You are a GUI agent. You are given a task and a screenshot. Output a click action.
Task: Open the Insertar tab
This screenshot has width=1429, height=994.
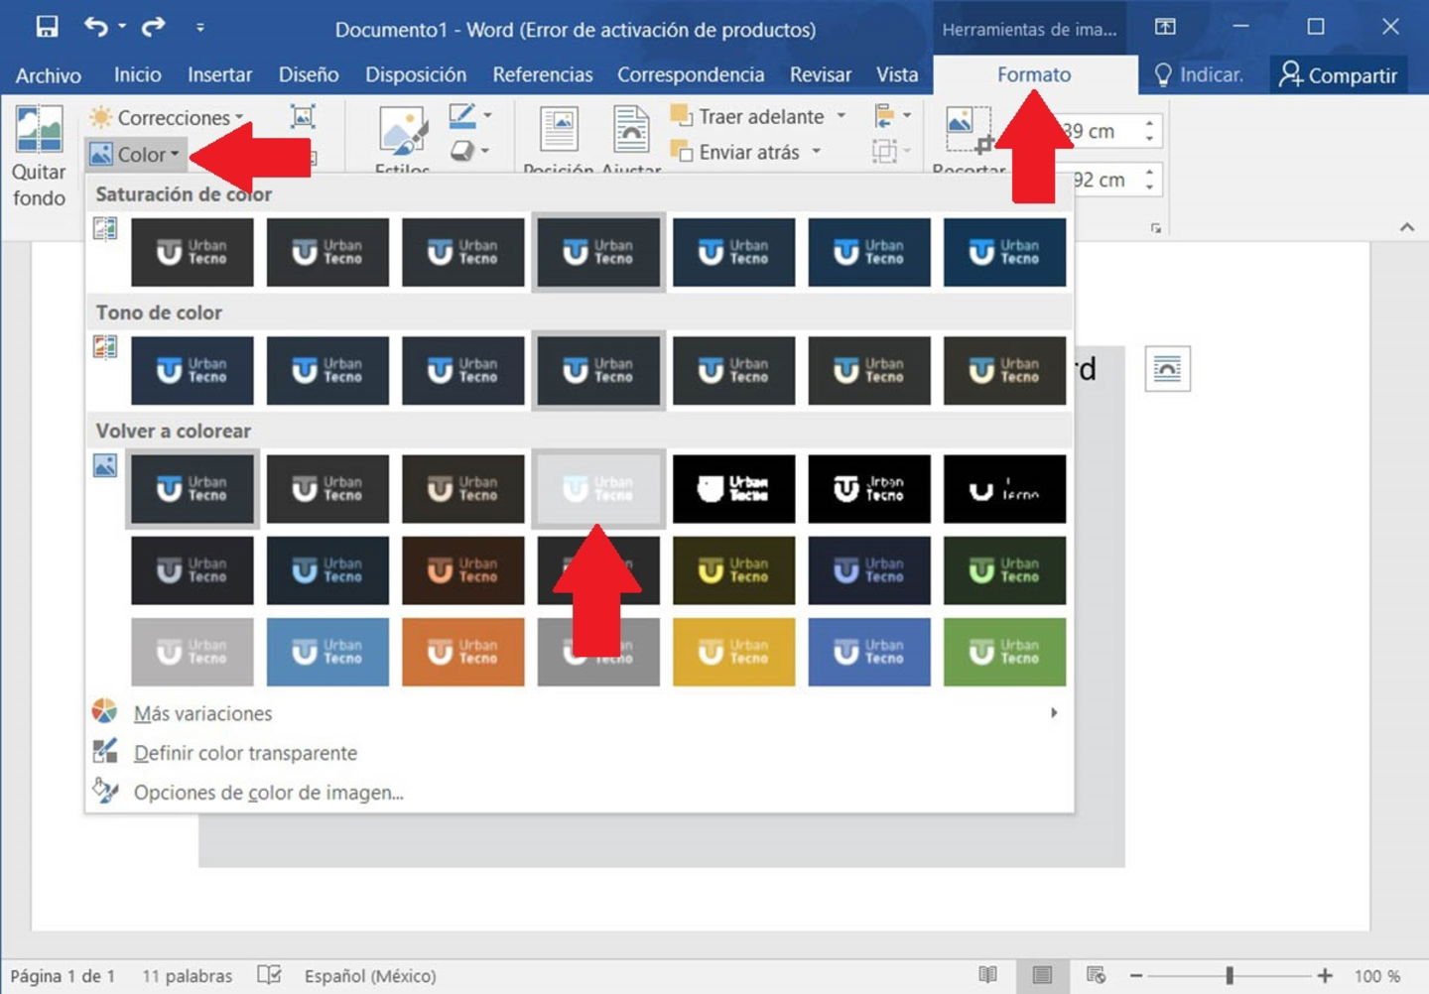coord(219,74)
